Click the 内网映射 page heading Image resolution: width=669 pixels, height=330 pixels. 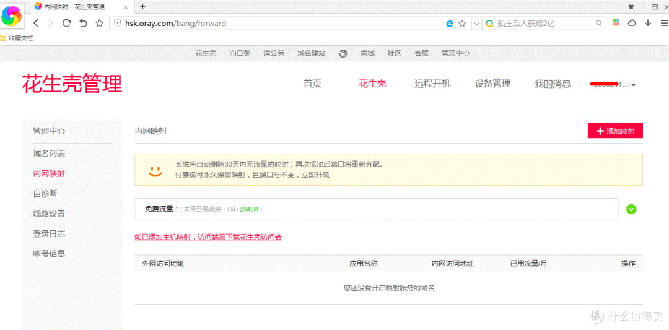pyautogui.click(x=151, y=131)
